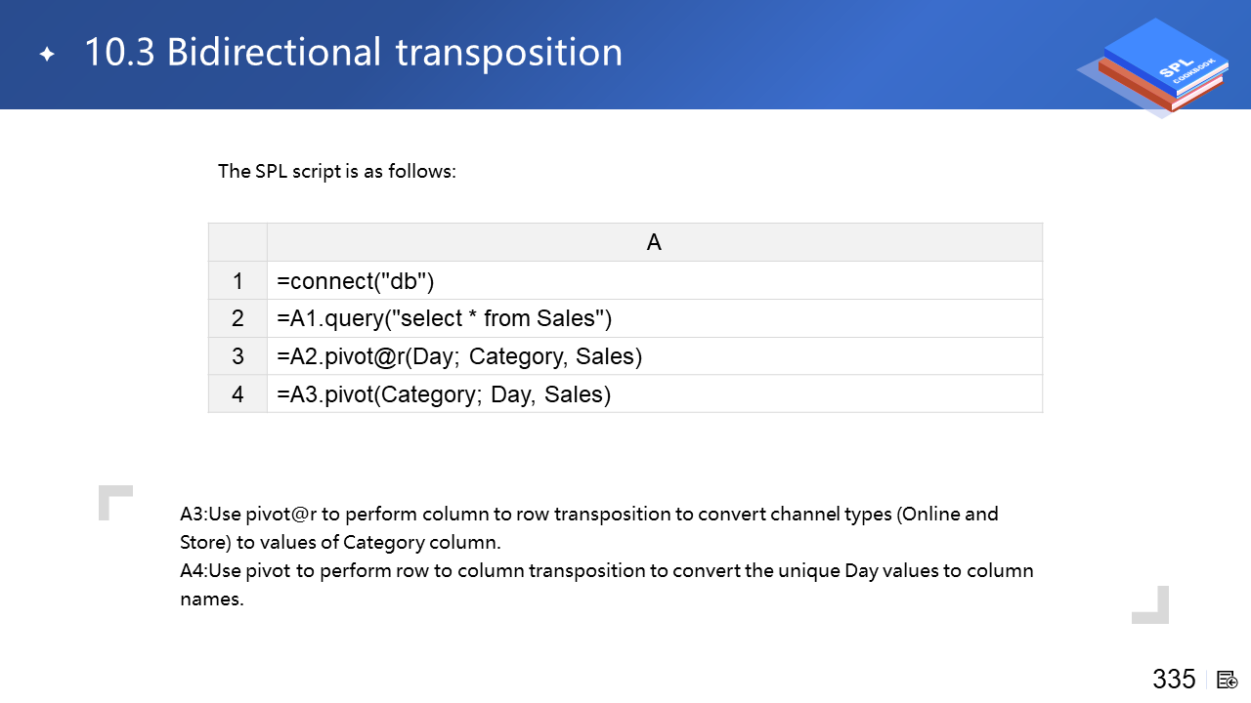Select column header A of the script table

coord(654,242)
